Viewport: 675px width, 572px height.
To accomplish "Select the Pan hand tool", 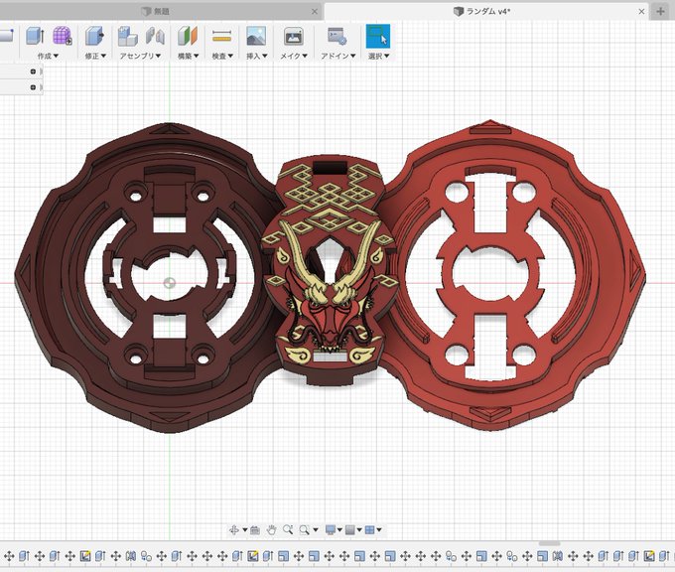I will tap(271, 529).
